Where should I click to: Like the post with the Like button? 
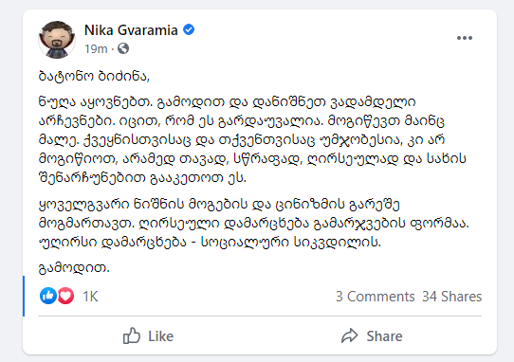(x=148, y=335)
